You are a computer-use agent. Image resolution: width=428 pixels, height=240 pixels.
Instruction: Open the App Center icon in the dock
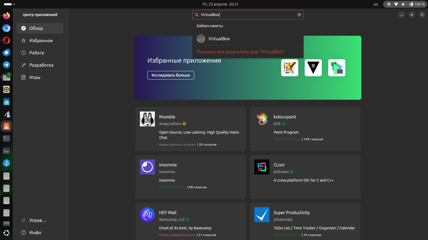(x=6, y=126)
